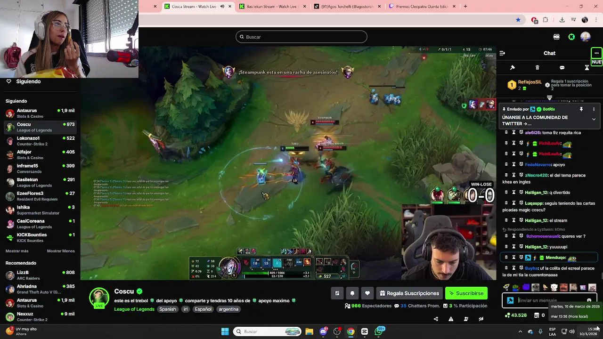Click the chat message input field

point(550,300)
